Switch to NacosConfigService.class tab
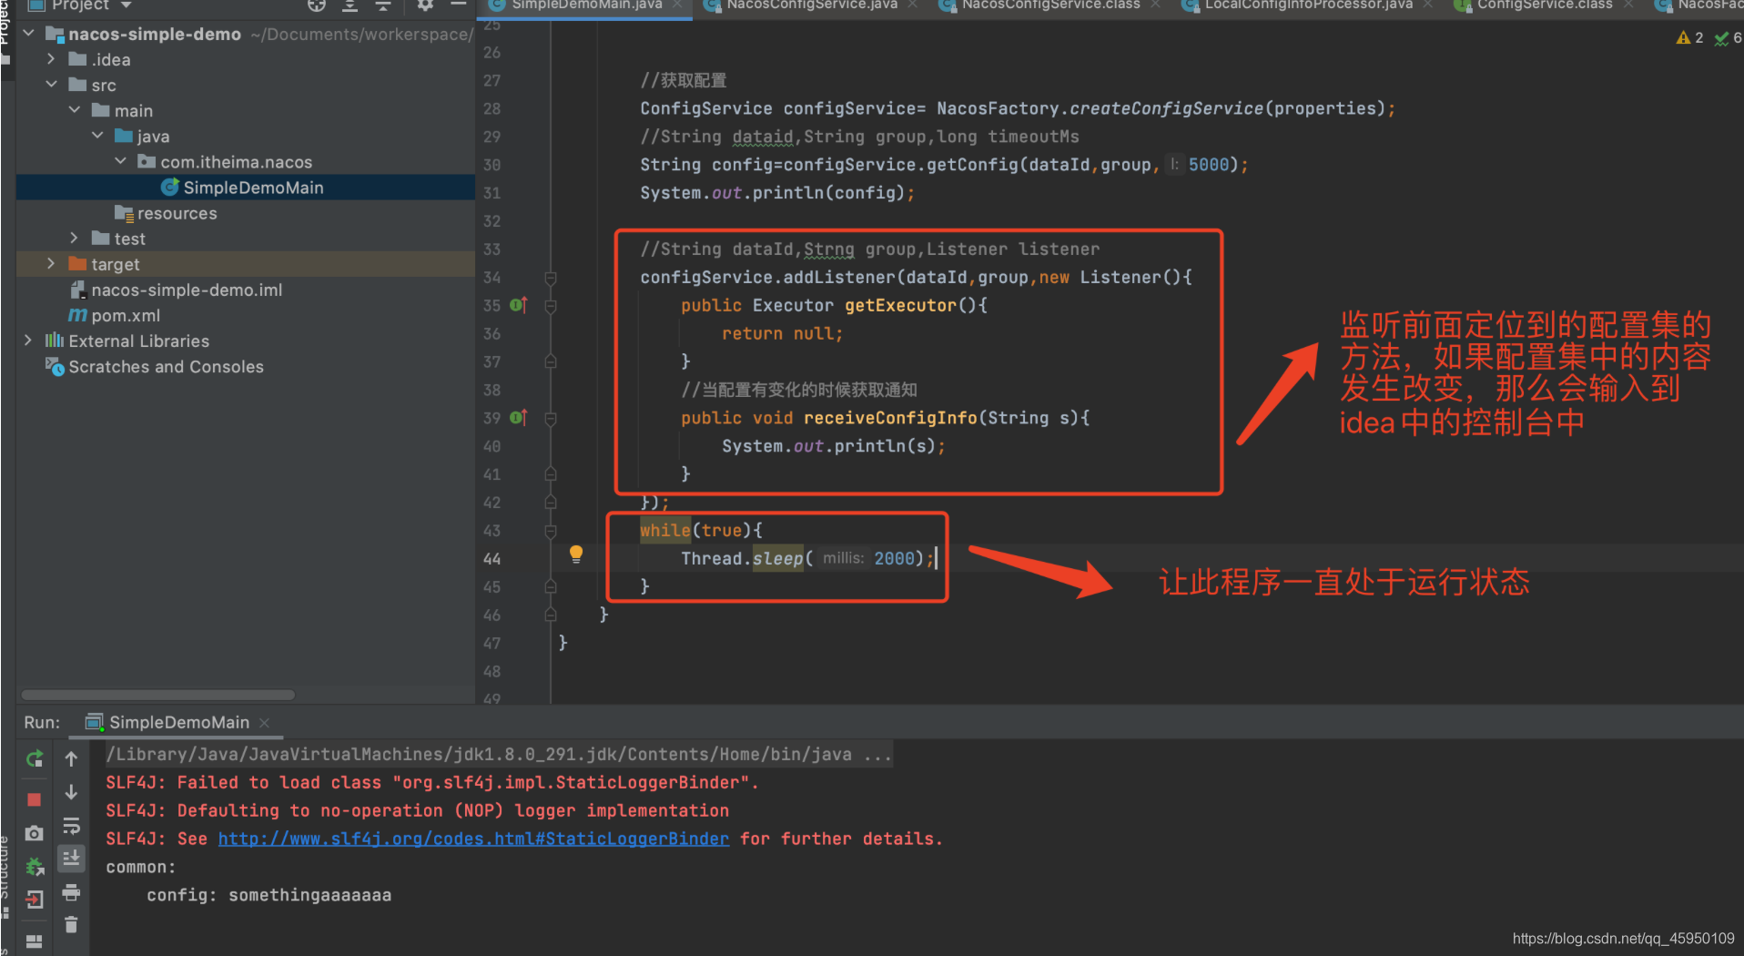Viewport: 1744px width, 956px height. [1049, 5]
